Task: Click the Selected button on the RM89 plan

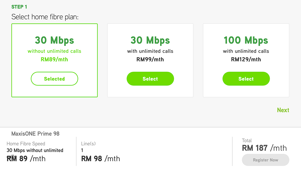Action: (x=54, y=79)
